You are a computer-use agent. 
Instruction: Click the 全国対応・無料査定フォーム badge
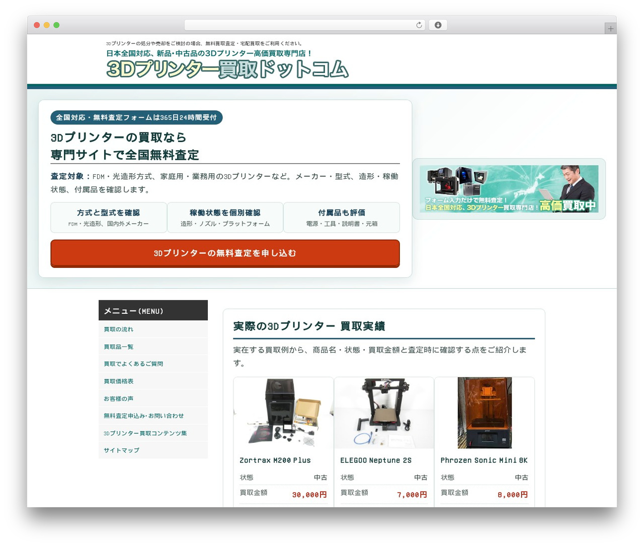coord(136,117)
